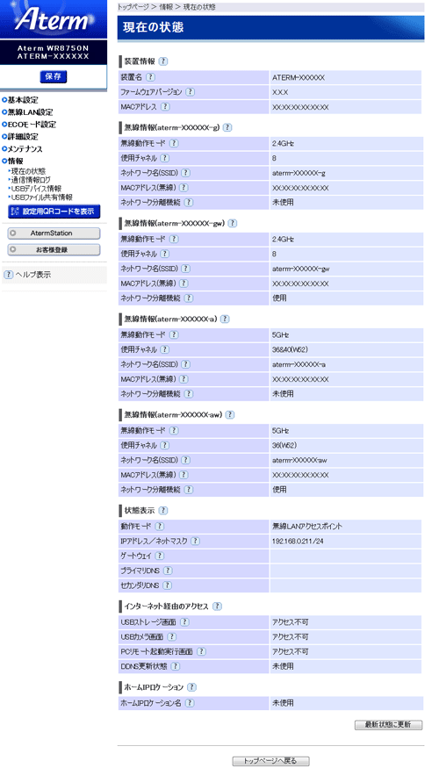Click SSID value aterm-XXXXXX-aw

(x=301, y=461)
